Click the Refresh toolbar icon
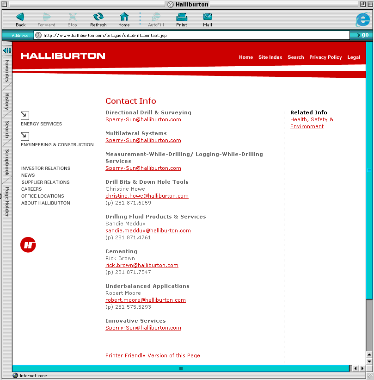Screen dimensions: 374x380 pyautogui.click(x=98, y=17)
